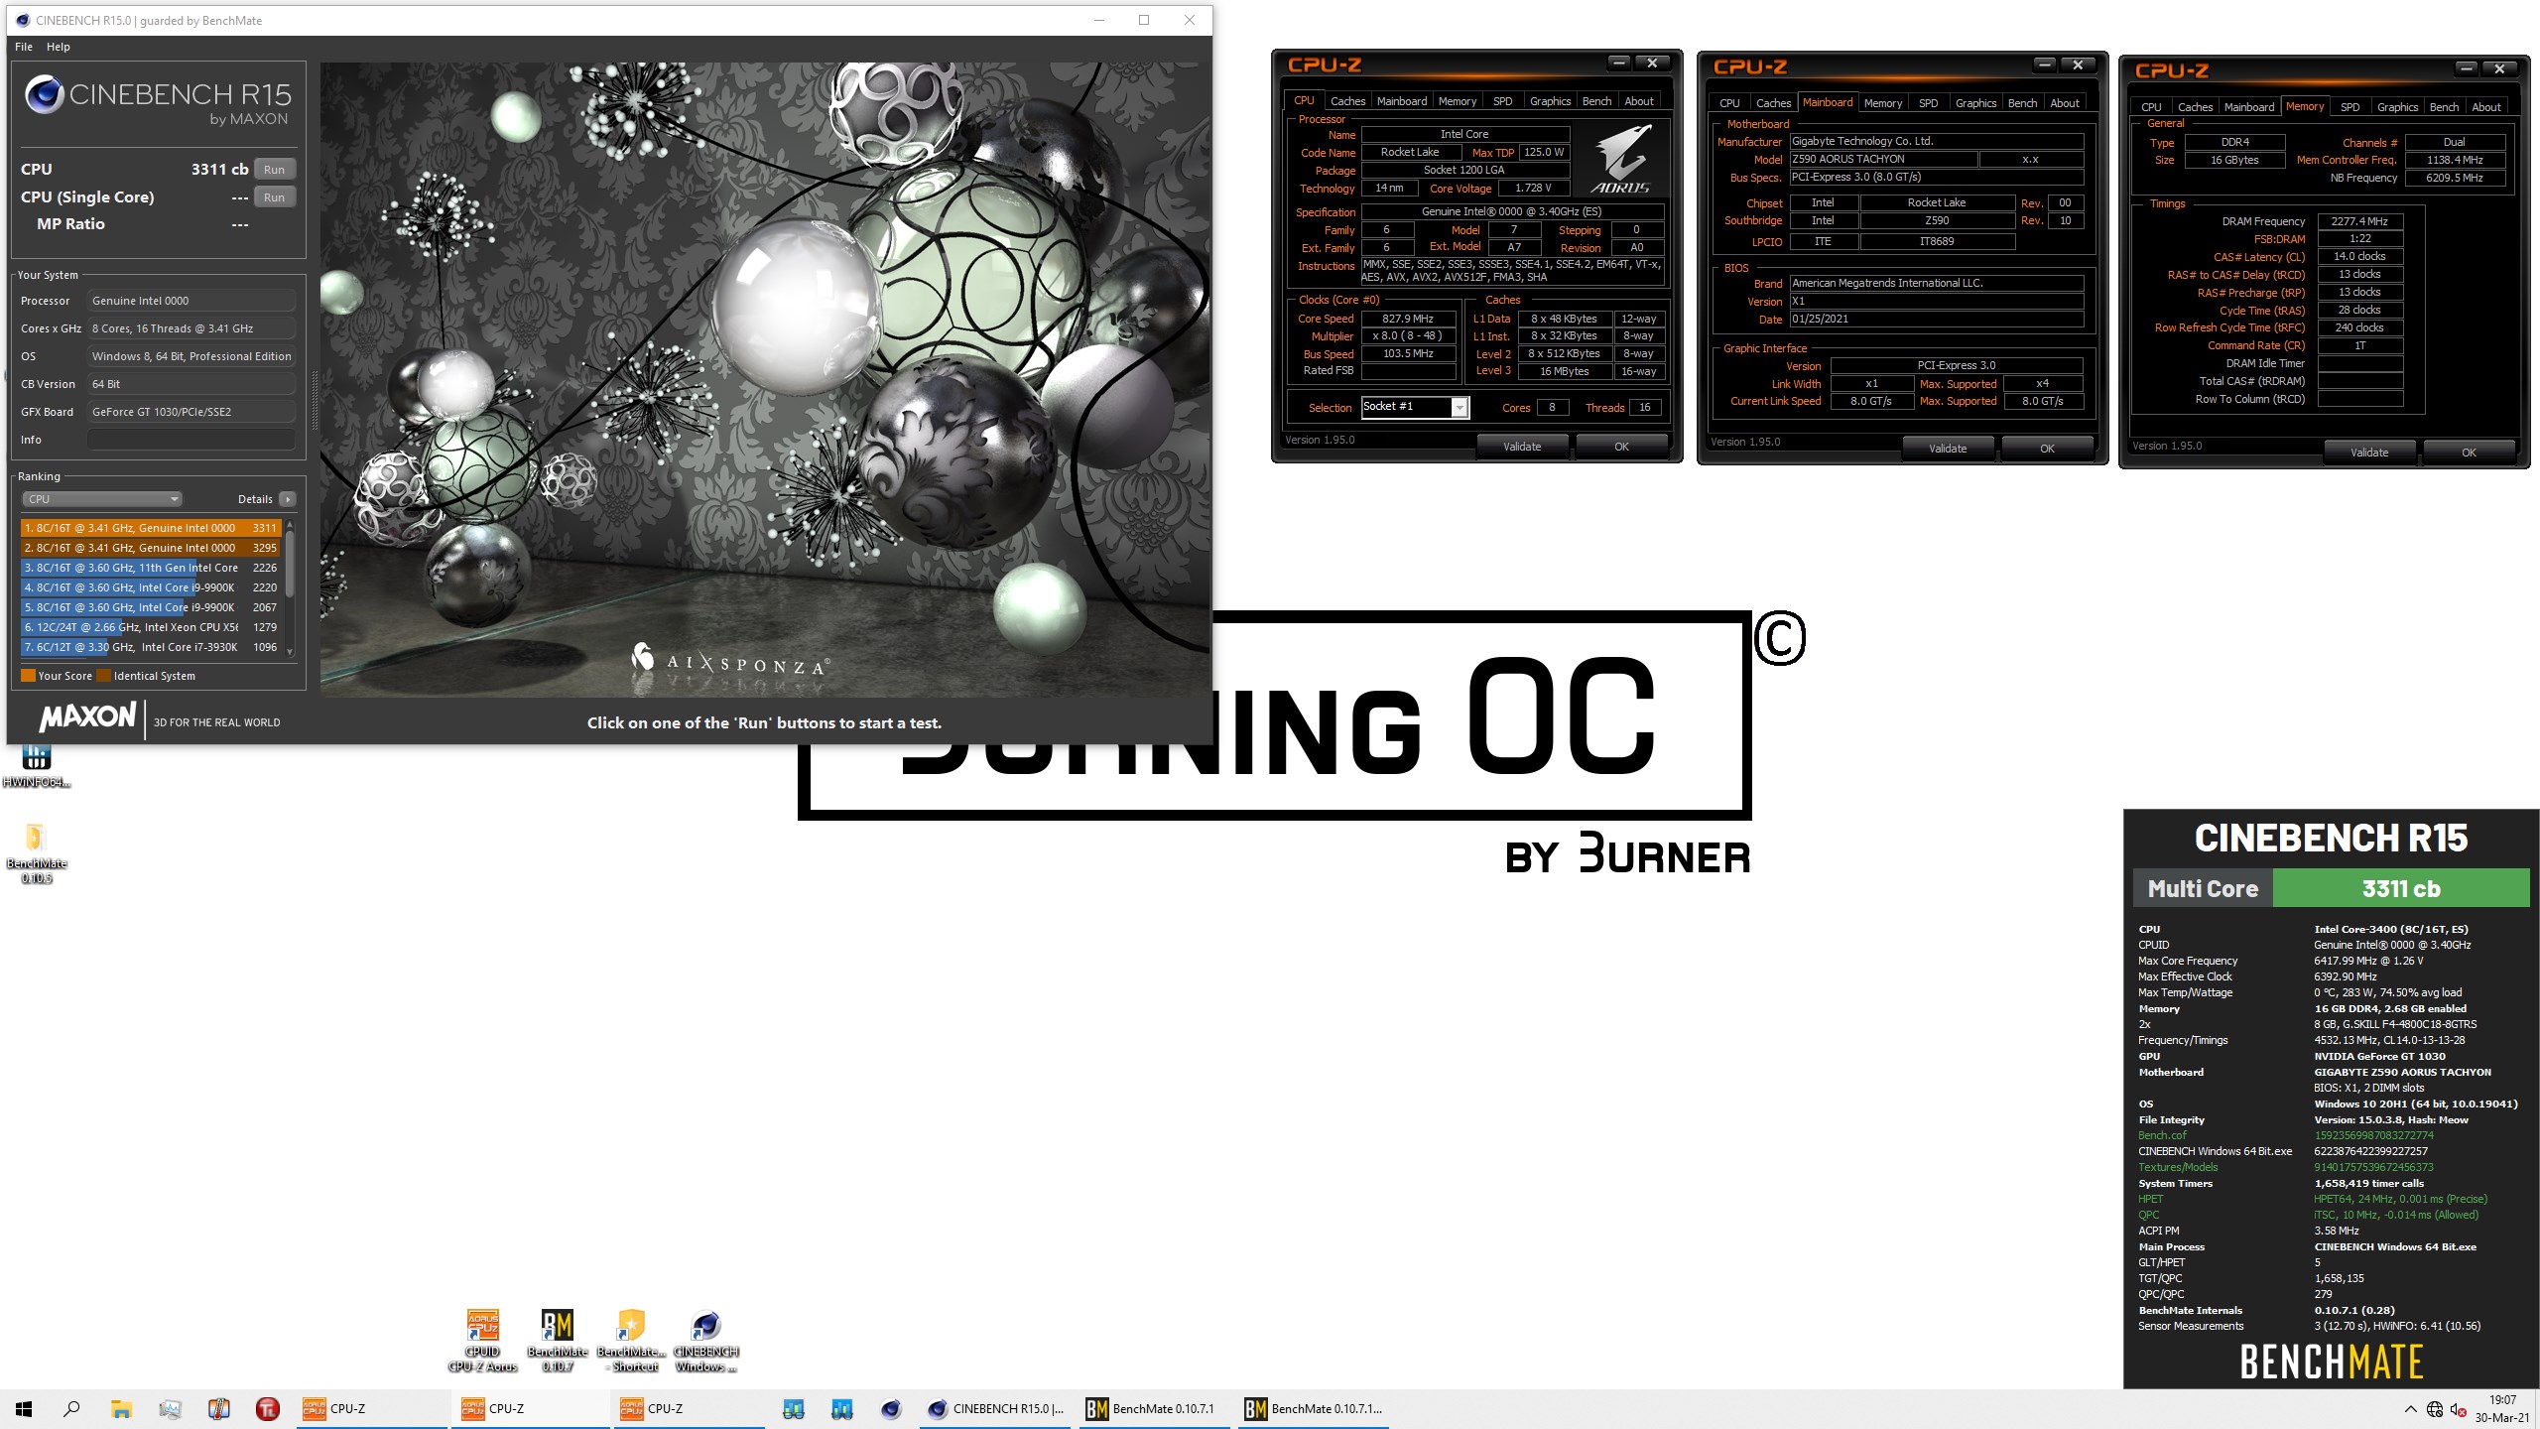This screenshot has height=1429, width=2540.
Task: Open the clock showing 19:07
Action: pos(2502,1409)
